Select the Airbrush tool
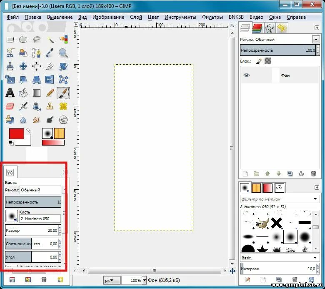 tap(23, 106)
